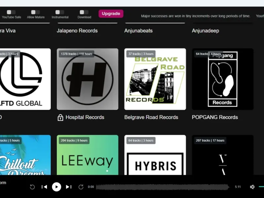Open the Chillout Dreams cover thumbnail
The height and width of the screenshot is (198, 264).
click(x=25, y=155)
